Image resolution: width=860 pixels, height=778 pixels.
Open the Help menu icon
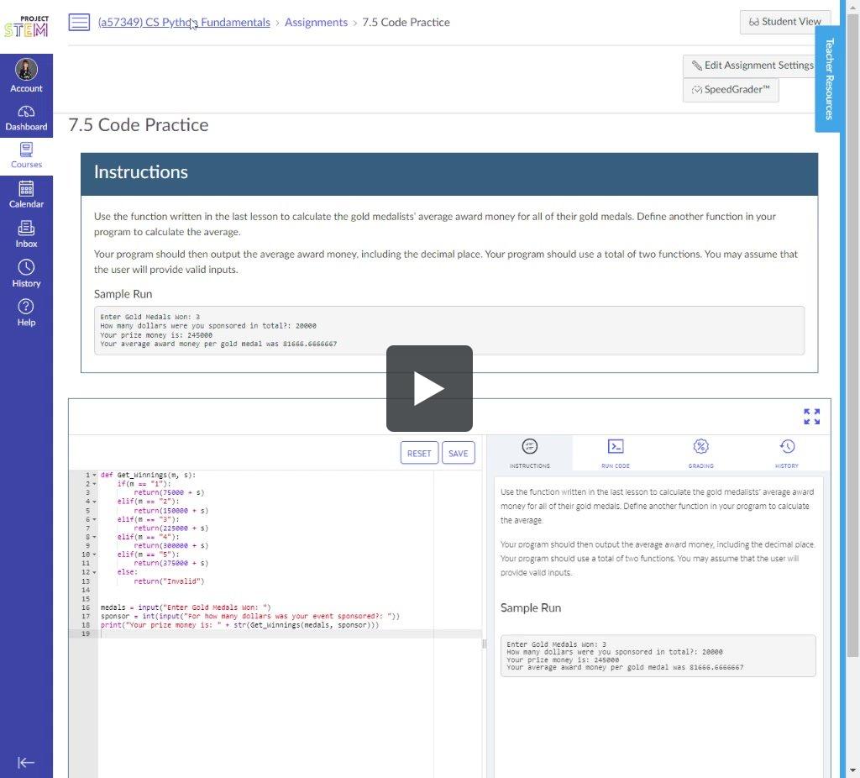[26, 313]
